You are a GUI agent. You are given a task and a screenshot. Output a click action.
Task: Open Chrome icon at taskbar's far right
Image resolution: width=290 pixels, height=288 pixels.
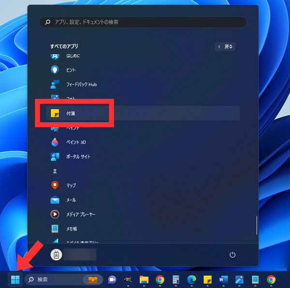pyautogui.click(x=271, y=279)
